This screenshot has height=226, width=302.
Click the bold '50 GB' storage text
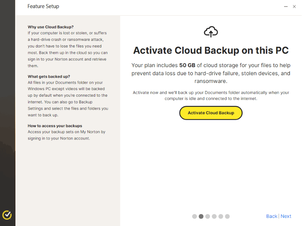click(187, 65)
